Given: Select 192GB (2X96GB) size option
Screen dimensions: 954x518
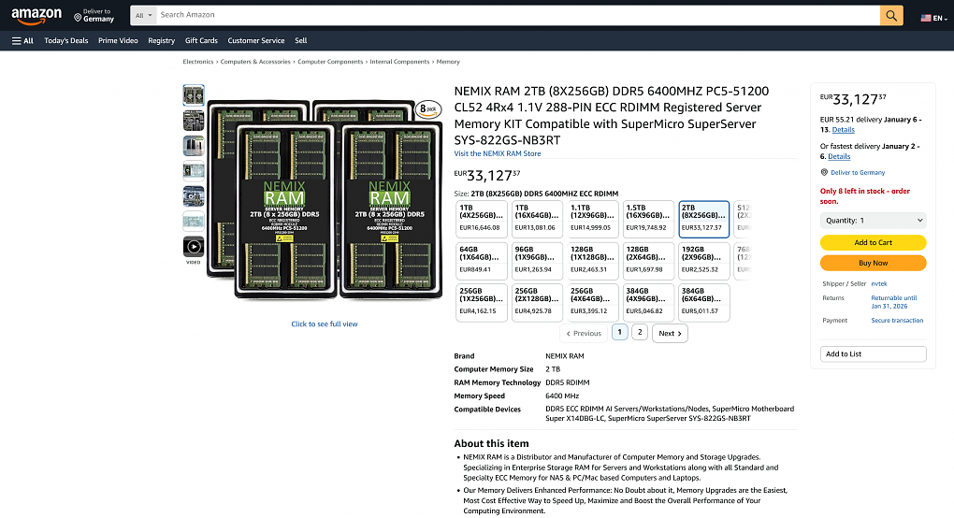Looking at the screenshot, I should click(704, 261).
